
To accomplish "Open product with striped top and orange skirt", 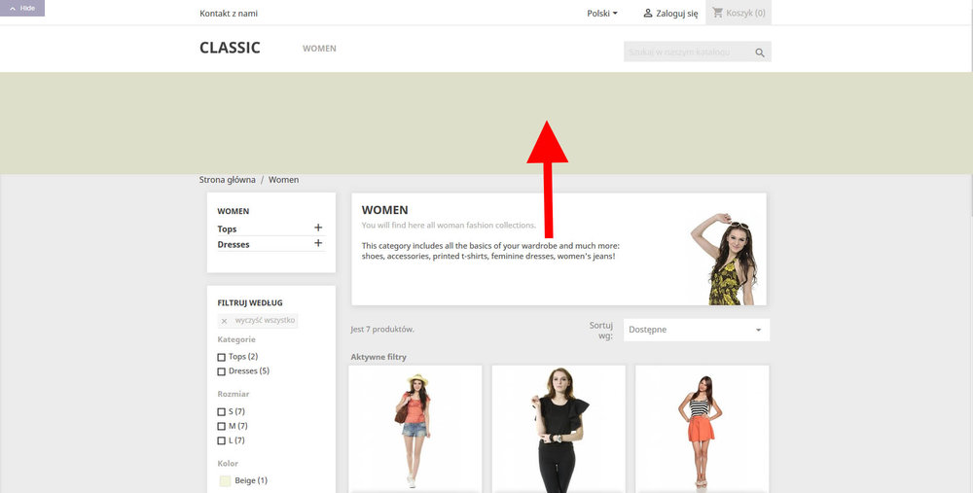I will click(703, 429).
